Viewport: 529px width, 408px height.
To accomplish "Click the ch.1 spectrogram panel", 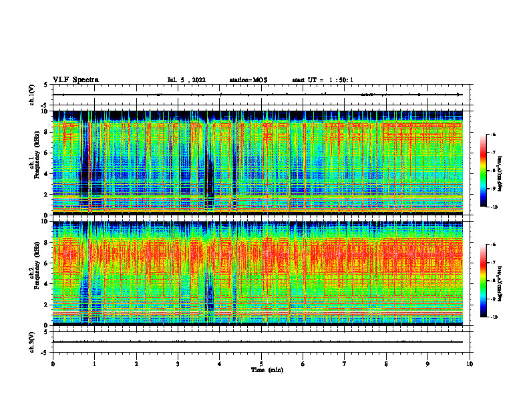I will coord(258,163).
